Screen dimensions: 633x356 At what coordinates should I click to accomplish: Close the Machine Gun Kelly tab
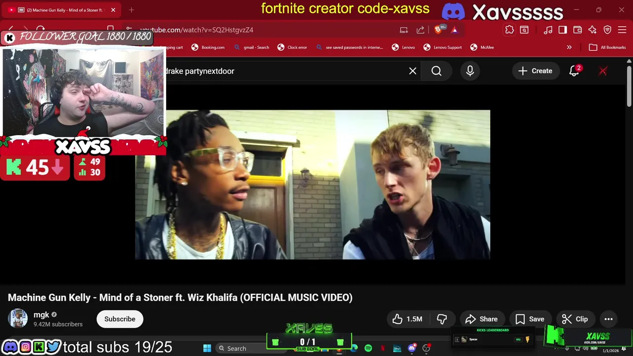[x=113, y=10]
